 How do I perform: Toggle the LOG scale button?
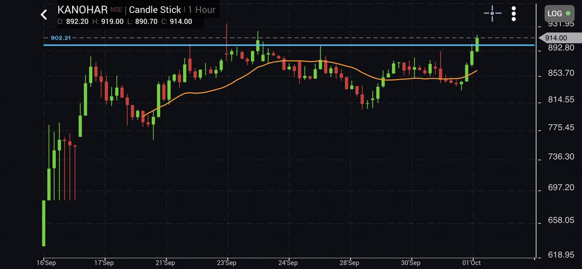click(x=559, y=14)
